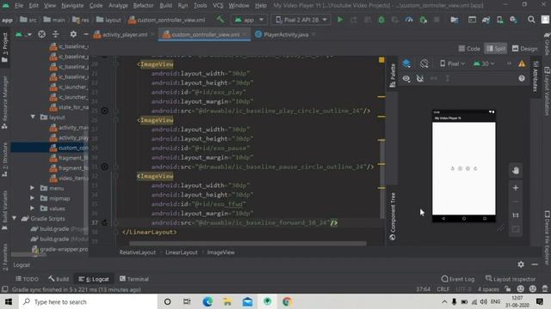Click gutter drawable icon for exo_pause line

point(104,167)
